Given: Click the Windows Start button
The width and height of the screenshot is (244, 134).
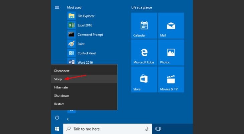Looking at the screenshot, I should pyautogui.click(x=57, y=129).
